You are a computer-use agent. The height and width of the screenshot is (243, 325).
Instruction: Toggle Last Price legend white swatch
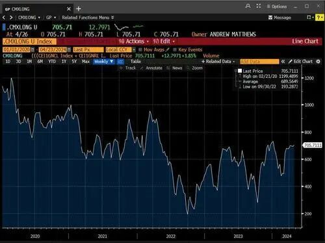click(x=240, y=71)
